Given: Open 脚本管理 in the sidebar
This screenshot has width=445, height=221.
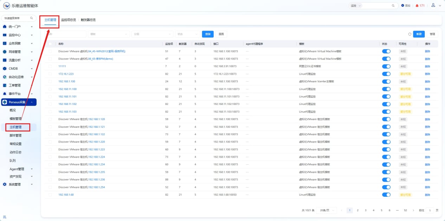Looking at the screenshot, I should tap(16, 135).
